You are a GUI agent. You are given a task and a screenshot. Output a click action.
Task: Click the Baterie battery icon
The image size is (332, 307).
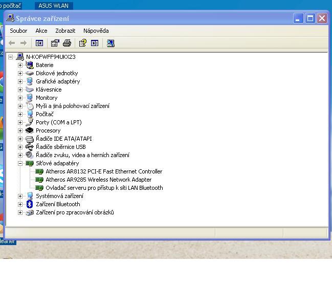[x=30, y=65]
